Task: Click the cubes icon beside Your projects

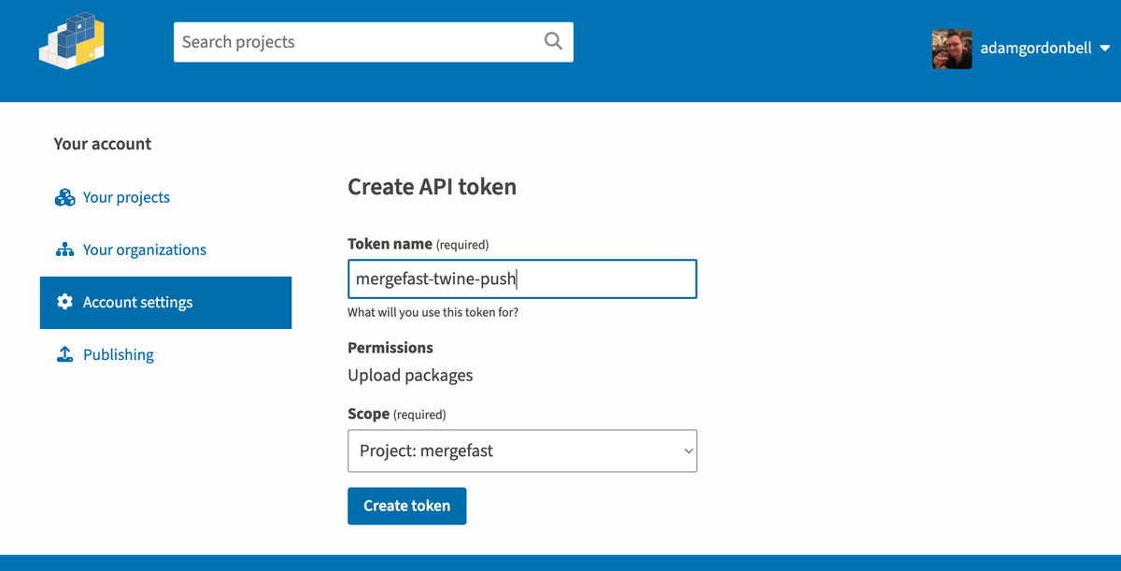Action: pyautogui.click(x=64, y=197)
